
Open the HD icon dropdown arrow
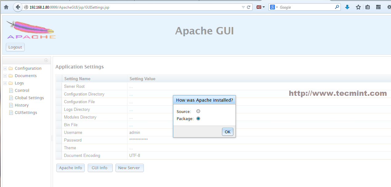click(x=264, y=7)
